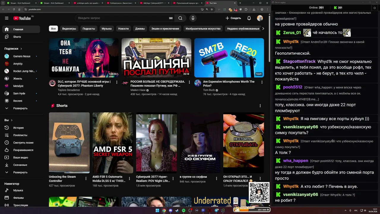
Task: Open options menu for Майкл Наки video
Action: [x=189, y=82]
